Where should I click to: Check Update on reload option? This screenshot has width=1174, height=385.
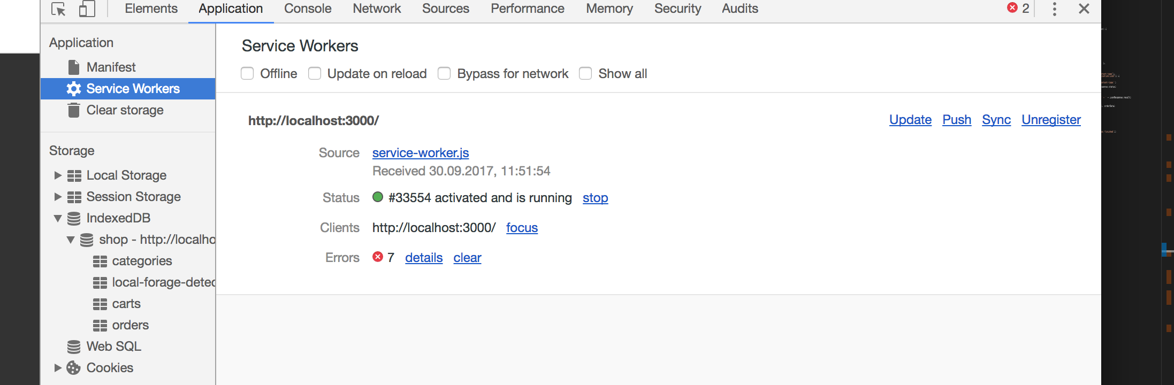[315, 73]
